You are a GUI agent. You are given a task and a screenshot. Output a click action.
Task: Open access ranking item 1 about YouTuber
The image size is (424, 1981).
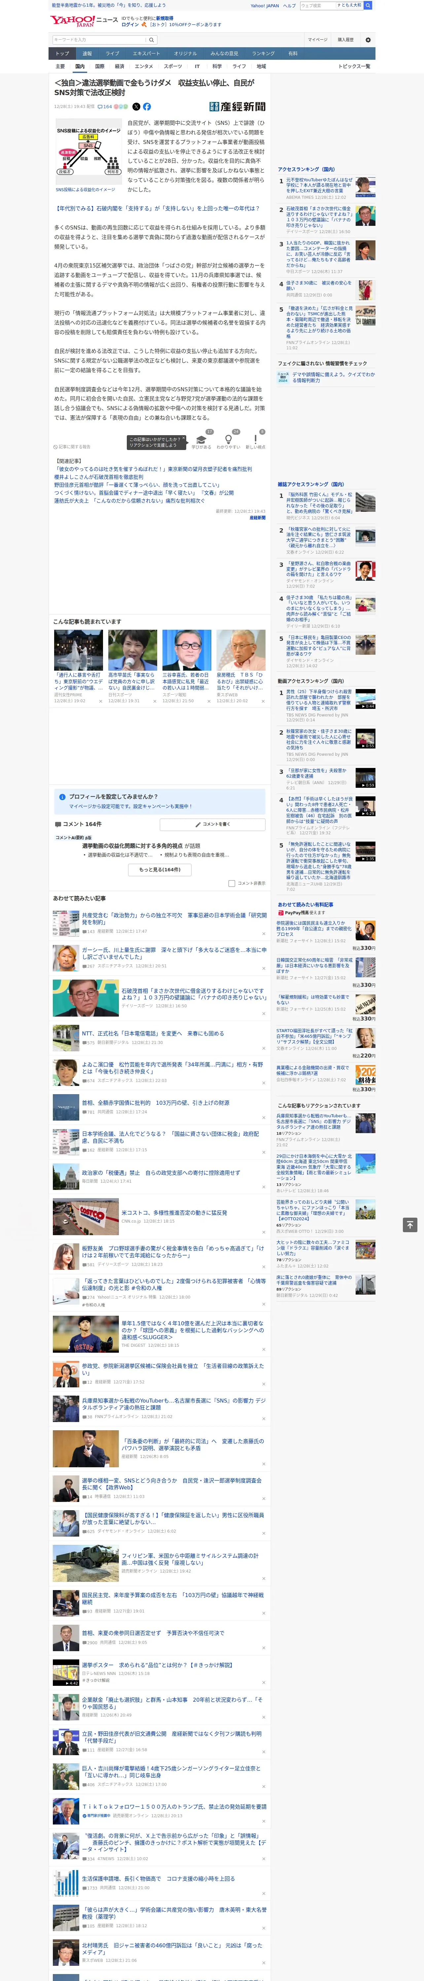click(319, 185)
